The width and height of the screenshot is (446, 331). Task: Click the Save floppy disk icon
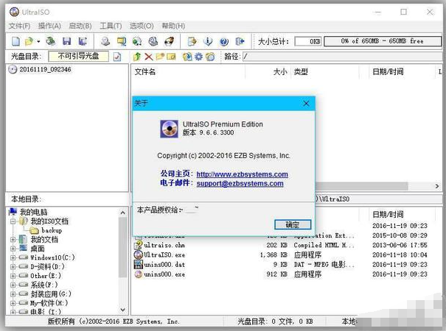(67, 41)
